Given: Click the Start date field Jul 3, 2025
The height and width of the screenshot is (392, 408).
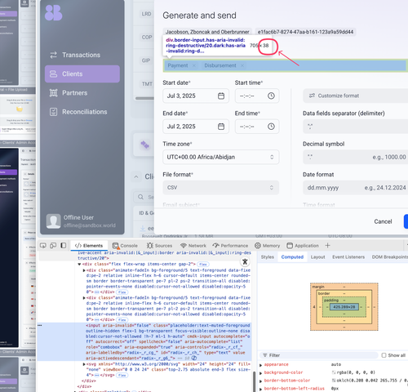Looking at the screenshot, I should click(x=196, y=96).
